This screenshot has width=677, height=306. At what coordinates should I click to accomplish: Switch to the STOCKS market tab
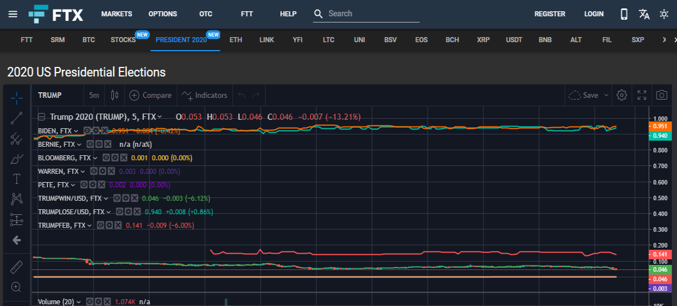(x=123, y=40)
